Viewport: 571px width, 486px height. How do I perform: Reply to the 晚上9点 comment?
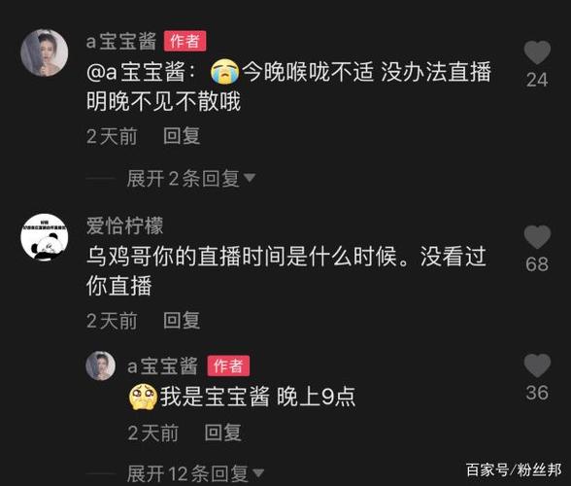223,433
